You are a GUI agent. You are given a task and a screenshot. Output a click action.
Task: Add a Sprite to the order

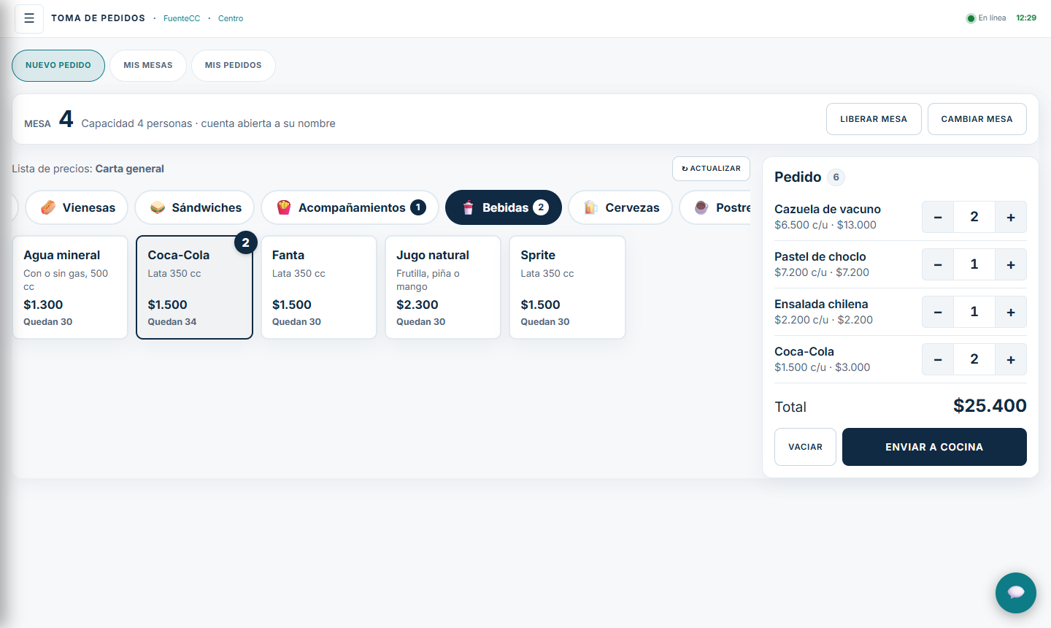coord(567,288)
